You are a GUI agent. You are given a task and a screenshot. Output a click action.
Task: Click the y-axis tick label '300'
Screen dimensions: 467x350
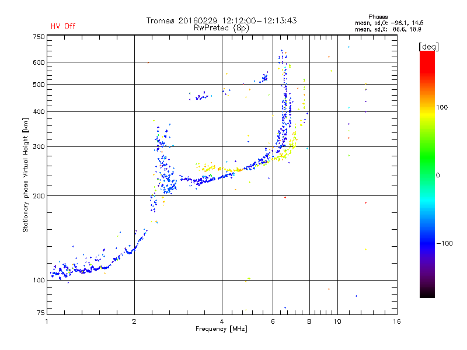39,147
